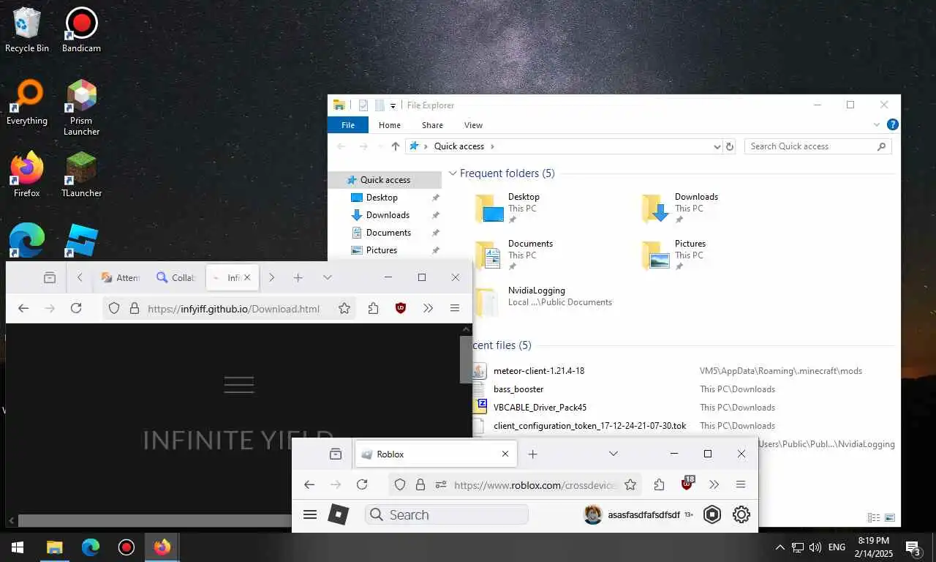Reload the Roblox page
The height and width of the screenshot is (562, 936).
point(362,484)
